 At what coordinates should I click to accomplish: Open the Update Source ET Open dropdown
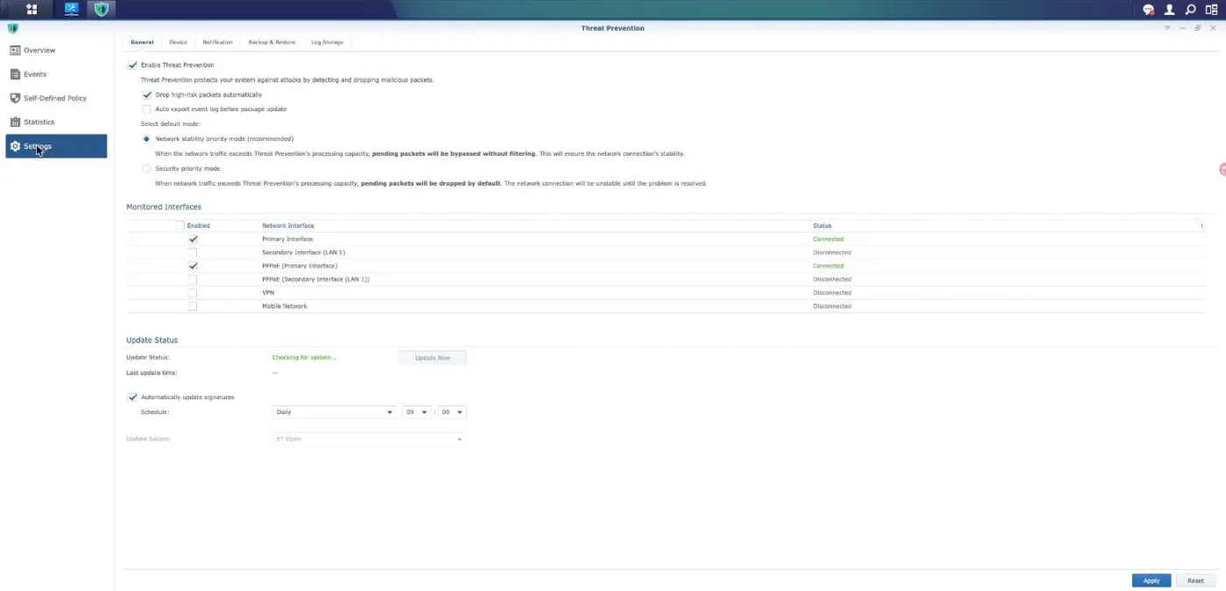coord(369,439)
